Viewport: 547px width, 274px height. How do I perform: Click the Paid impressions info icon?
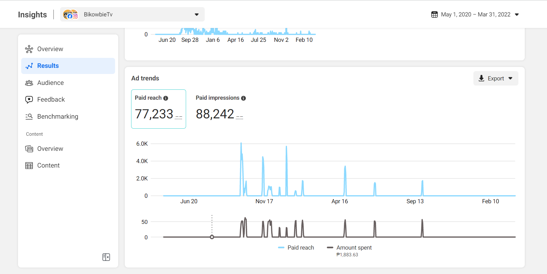pyautogui.click(x=244, y=98)
